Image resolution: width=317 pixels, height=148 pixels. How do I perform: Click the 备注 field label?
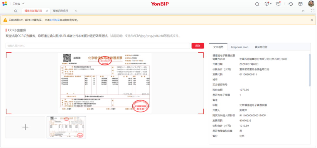coord(215,100)
